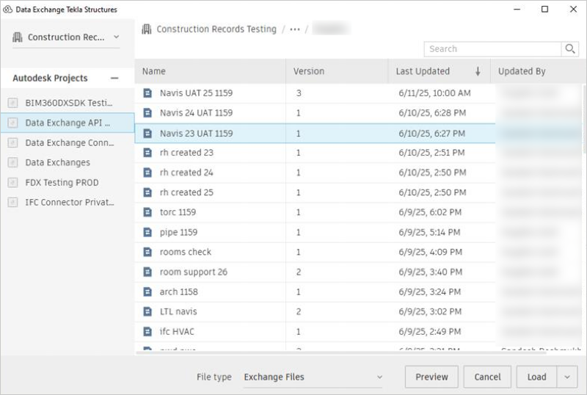This screenshot has height=395, width=587.
Task: Click the exchange file icon for rh created 25
Action: [x=148, y=192]
